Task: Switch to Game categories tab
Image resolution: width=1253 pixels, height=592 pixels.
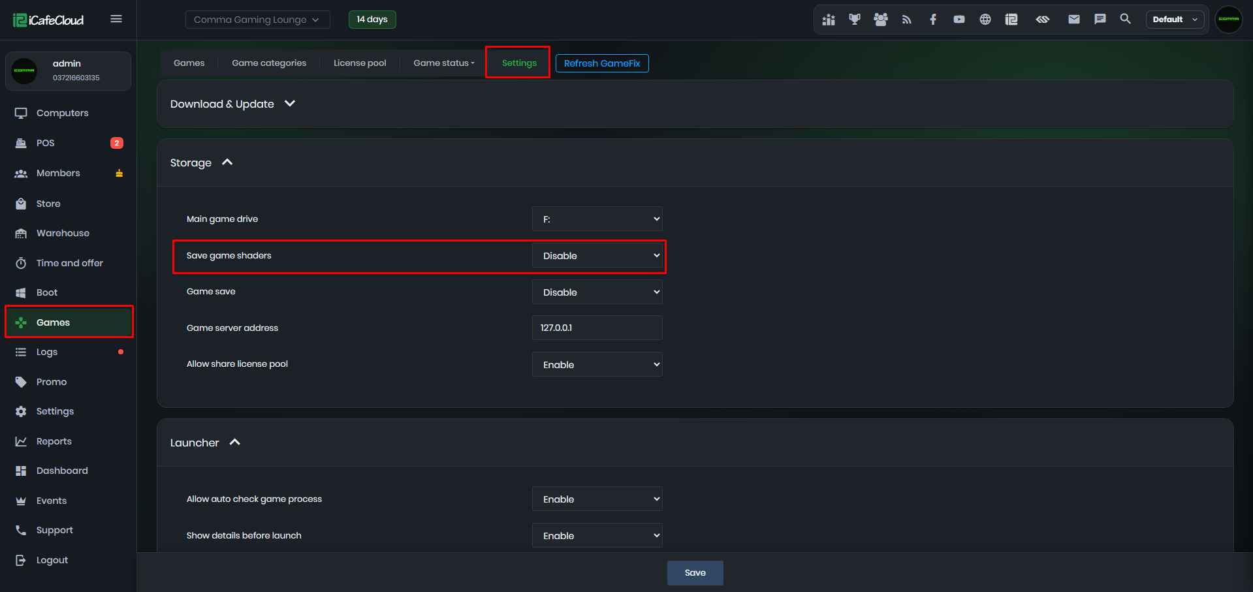Action: (x=269, y=63)
